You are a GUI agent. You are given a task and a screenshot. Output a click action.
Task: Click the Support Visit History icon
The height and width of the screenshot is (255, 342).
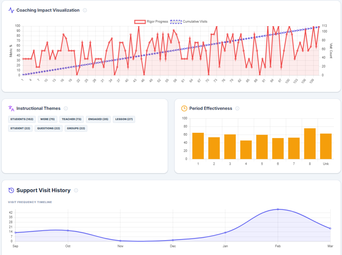[x=11, y=191]
